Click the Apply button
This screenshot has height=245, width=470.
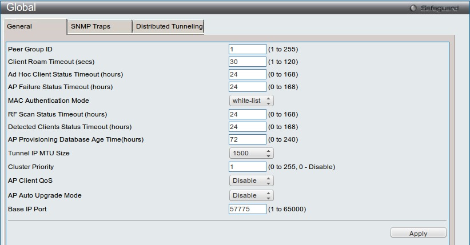pyautogui.click(x=418, y=234)
